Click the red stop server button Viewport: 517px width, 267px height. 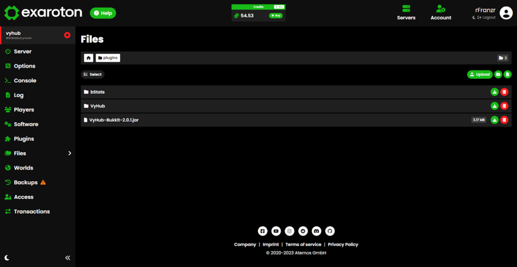(67, 35)
